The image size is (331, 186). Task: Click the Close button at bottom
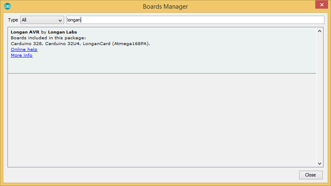(311, 175)
